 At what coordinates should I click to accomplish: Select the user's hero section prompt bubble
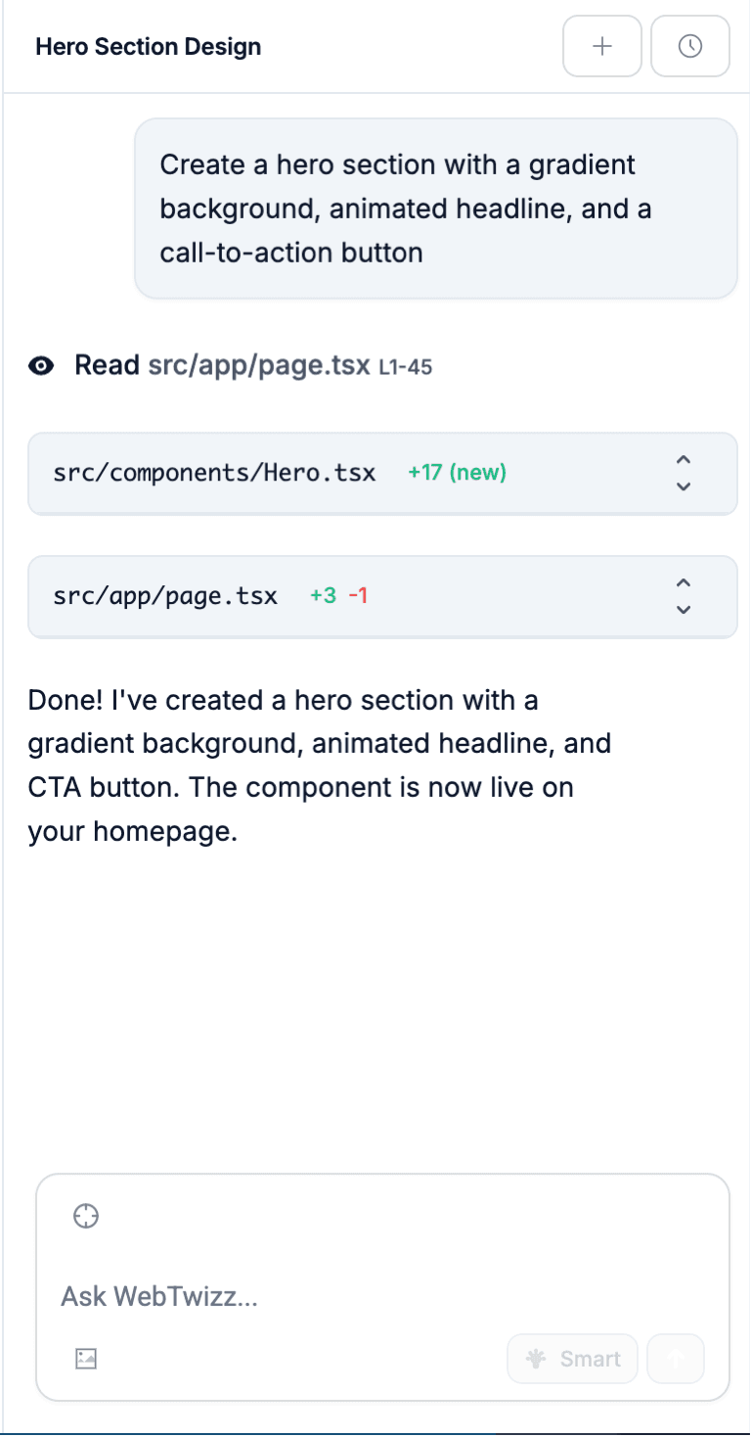coord(436,208)
